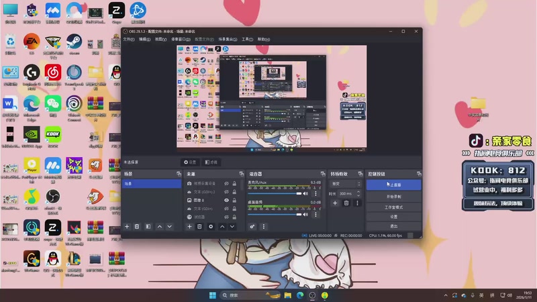Open transition properties three-dot menu
Image resolution: width=537 pixels, height=302 pixels.
pyautogui.click(x=357, y=203)
